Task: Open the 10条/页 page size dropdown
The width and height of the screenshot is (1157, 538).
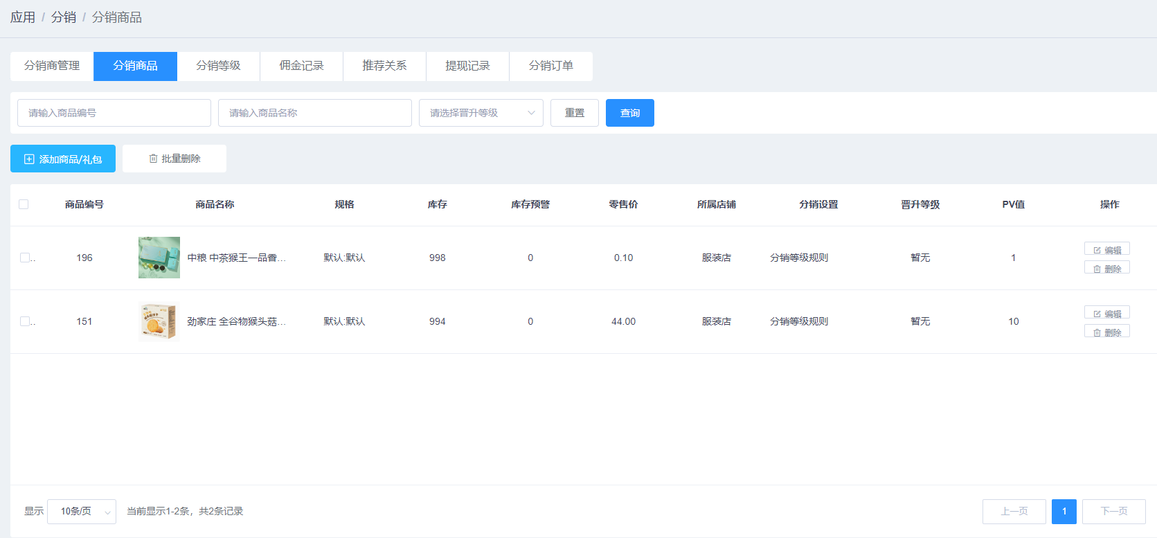Action: pyautogui.click(x=81, y=512)
